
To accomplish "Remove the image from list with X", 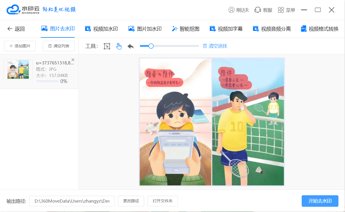I will pyautogui.click(x=73, y=60).
